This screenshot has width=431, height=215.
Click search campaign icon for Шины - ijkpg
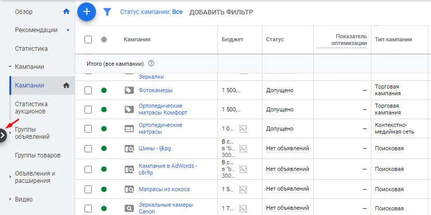tap(129, 149)
